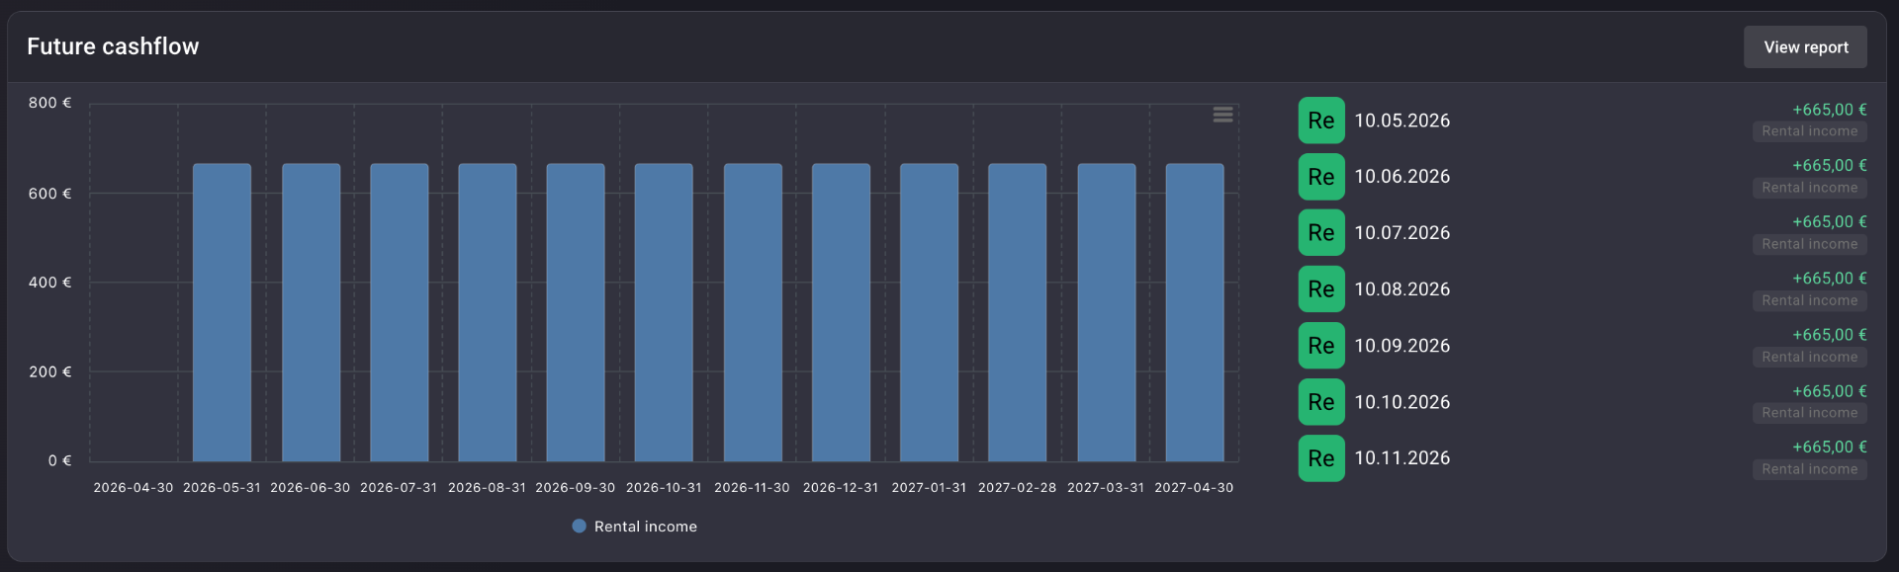This screenshot has width=1899, height=572.
Task: Click the 2026-04-30 axis label
Action: point(134,488)
